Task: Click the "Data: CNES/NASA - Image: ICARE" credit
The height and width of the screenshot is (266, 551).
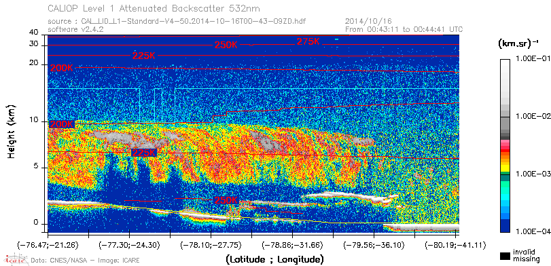Action: click(85, 261)
